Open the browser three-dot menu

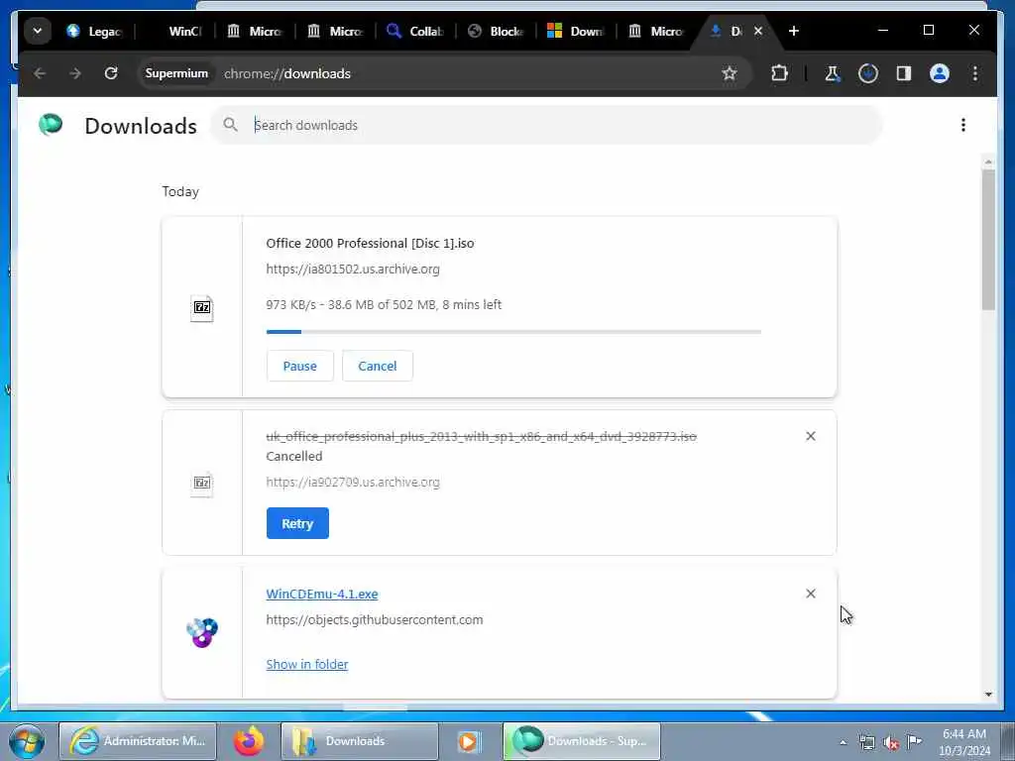(975, 73)
